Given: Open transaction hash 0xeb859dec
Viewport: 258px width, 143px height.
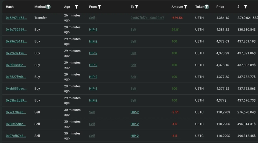Looking at the screenshot, I should click(16, 88).
